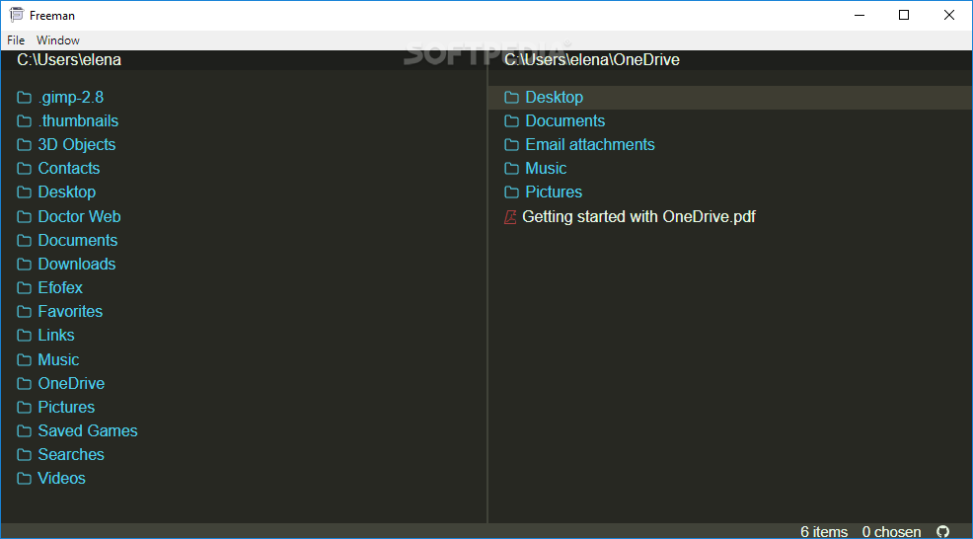Click the folder icon next to .thumbnails
Screen dimensions: 973x539
pyautogui.click(x=25, y=121)
